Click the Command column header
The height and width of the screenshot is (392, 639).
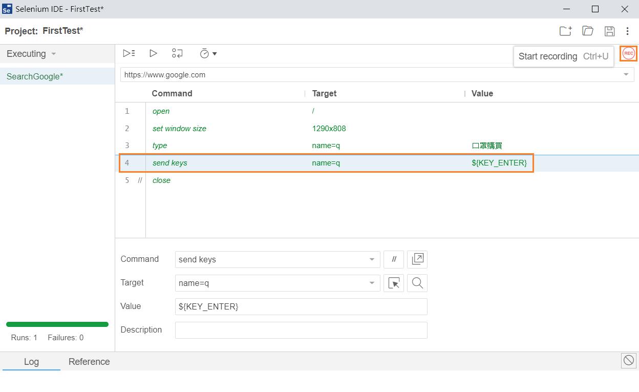click(172, 93)
